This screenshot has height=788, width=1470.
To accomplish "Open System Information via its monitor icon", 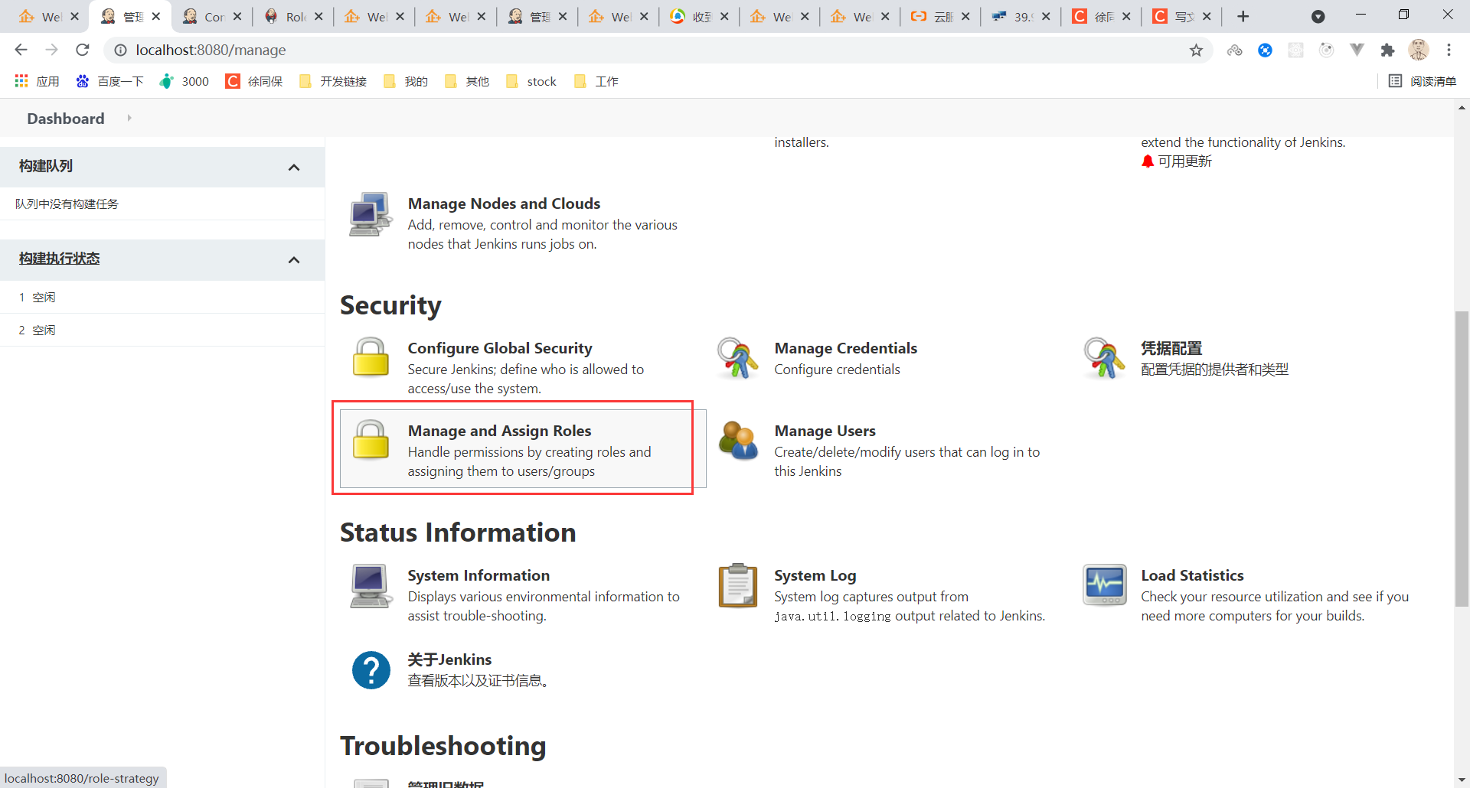I will point(370,586).
